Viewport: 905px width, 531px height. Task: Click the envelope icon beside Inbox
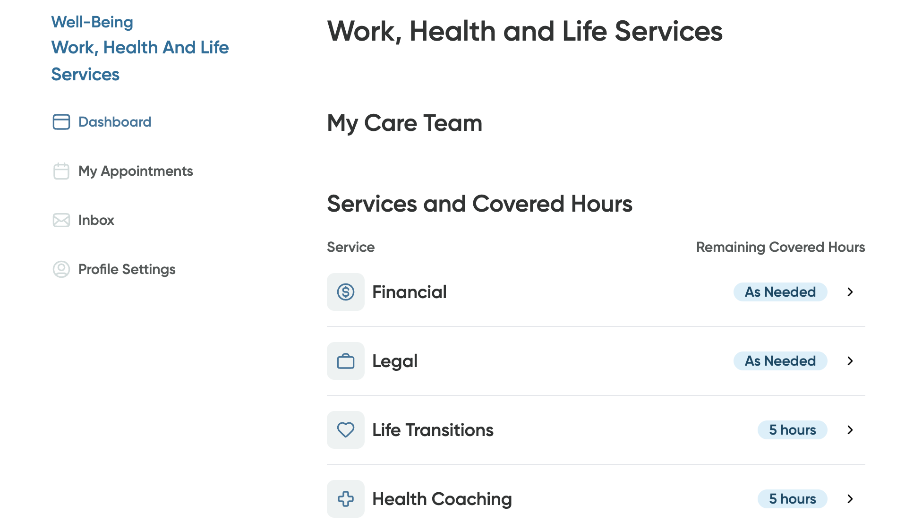click(61, 220)
